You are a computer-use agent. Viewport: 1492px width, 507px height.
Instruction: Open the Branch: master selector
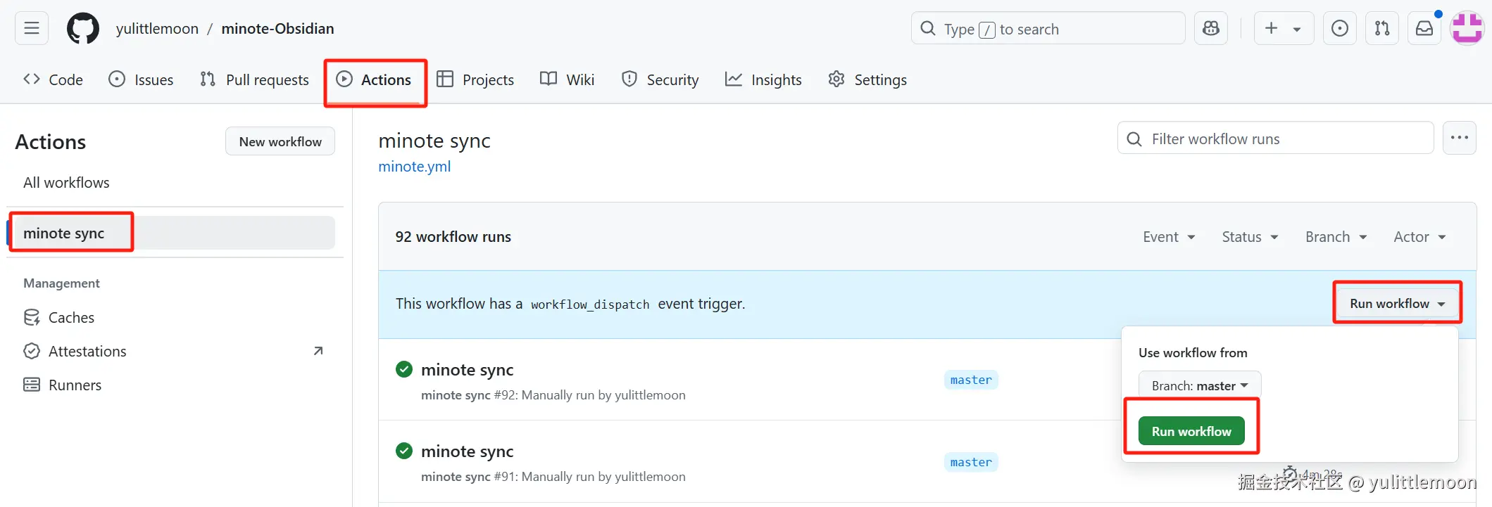tap(1199, 386)
